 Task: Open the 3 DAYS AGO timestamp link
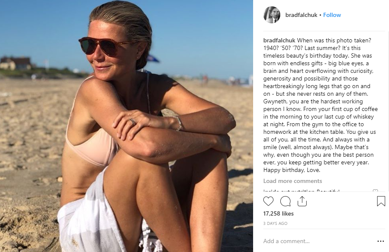click(x=275, y=223)
